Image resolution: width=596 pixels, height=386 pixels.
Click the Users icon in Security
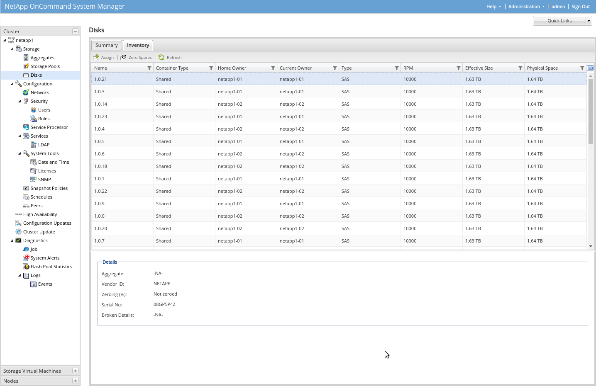(34, 110)
